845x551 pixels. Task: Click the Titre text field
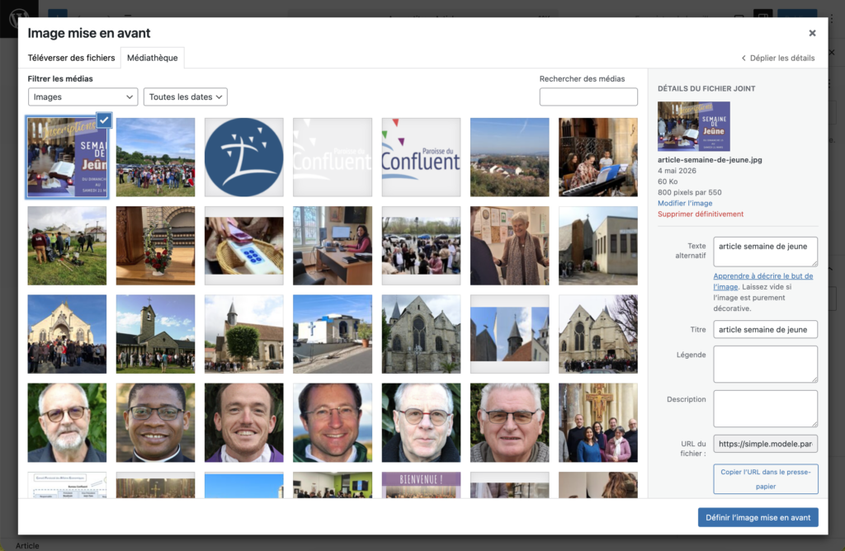(765, 330)
